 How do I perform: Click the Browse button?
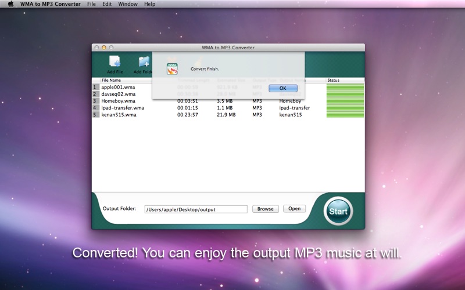point(266,209)
